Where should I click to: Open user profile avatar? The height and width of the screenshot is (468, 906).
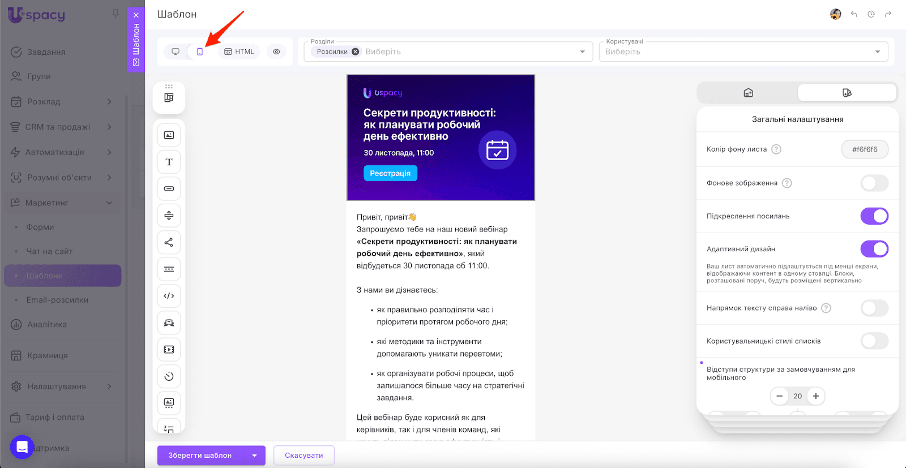coord(836,14)
